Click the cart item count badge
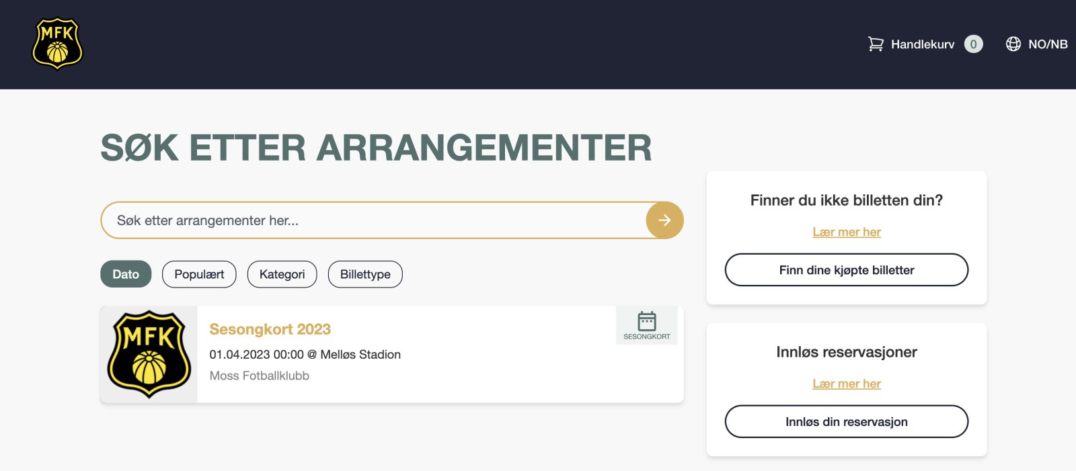Viewport: 1076px width, 471px height. pyautogui.click(x=973, y=44)
